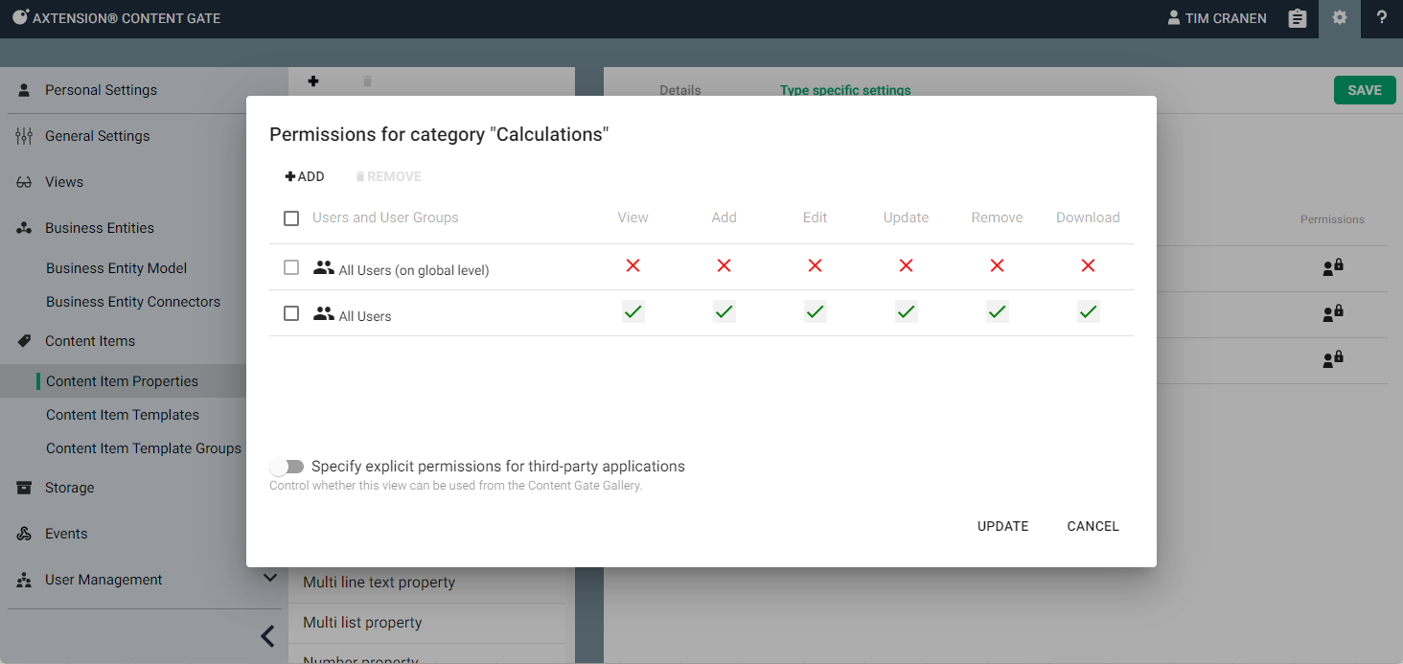Viewport: 1403px width, 664px height.
Task: Click the help question mark icon
Action: (1381, 18)
